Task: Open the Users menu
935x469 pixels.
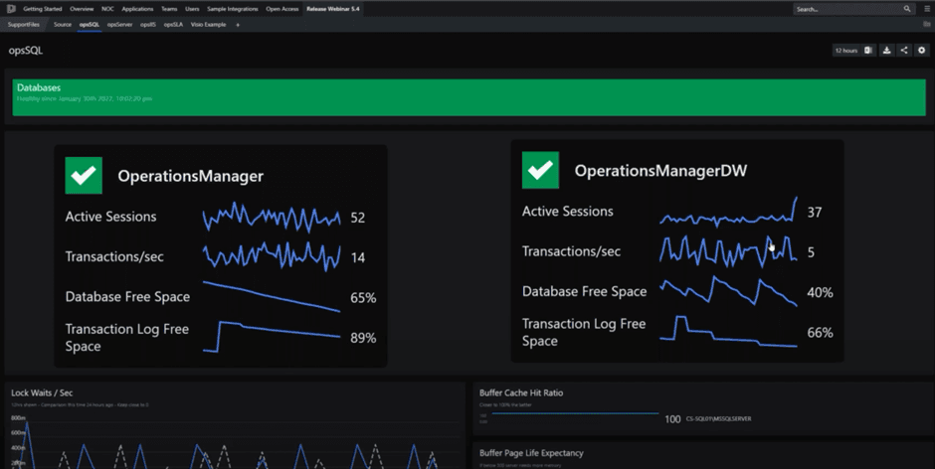Action: (x=192, y=9)
